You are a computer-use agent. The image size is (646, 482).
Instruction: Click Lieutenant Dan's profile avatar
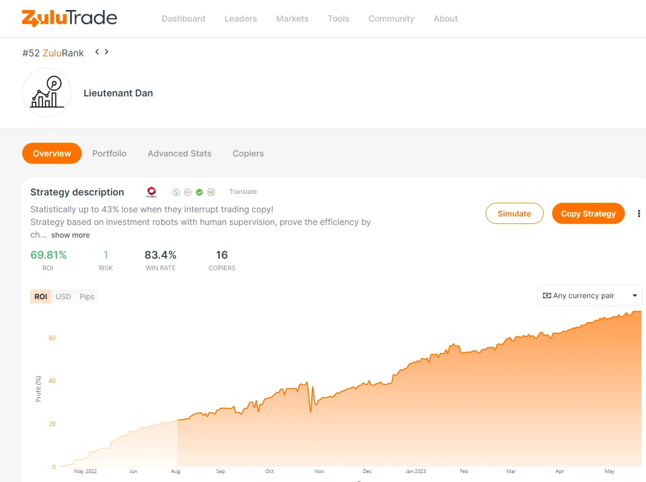[46, 93]
